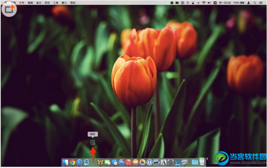267x168 pixels.
Task: Open the 显示 menu
Action: pyautogui.click(x=39, y=3)
